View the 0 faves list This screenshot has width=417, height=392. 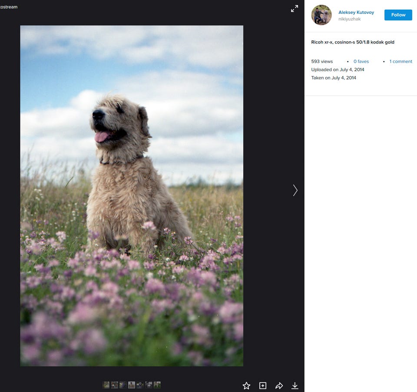point(361,61)
